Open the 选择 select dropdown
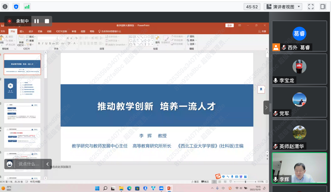Viewport: 331px width, 192px height. pos(192,44)
